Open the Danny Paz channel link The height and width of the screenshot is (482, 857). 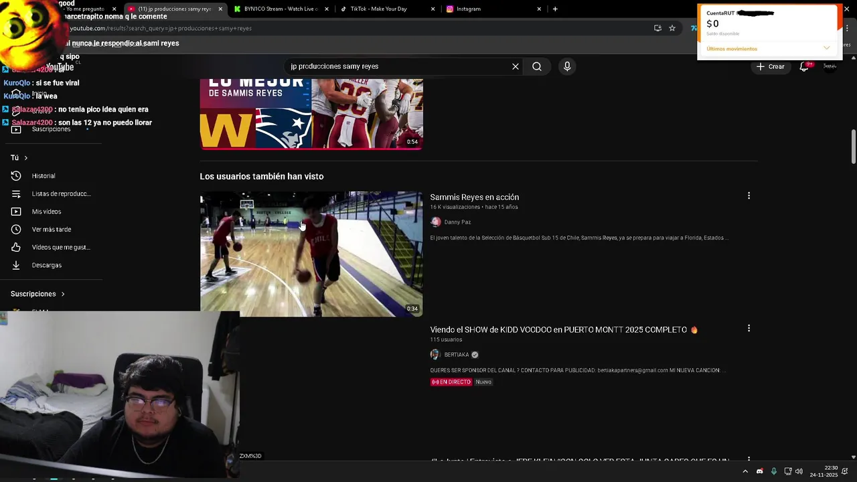tap(457, 222)
